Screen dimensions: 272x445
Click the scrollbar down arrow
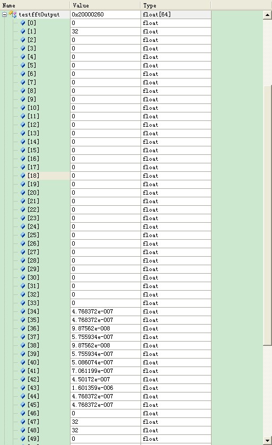point(267,440)
